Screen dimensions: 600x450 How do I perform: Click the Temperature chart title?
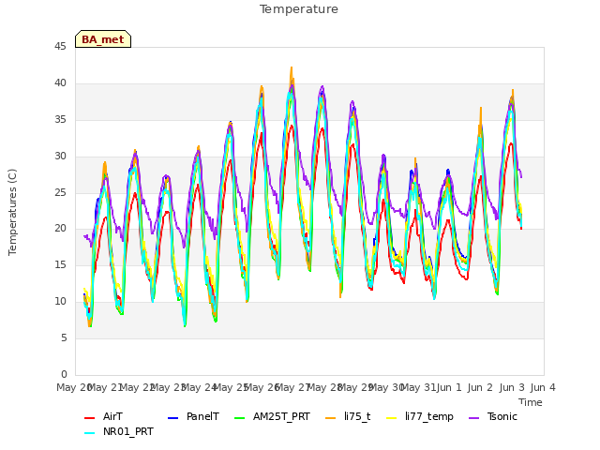pos(299,9)
